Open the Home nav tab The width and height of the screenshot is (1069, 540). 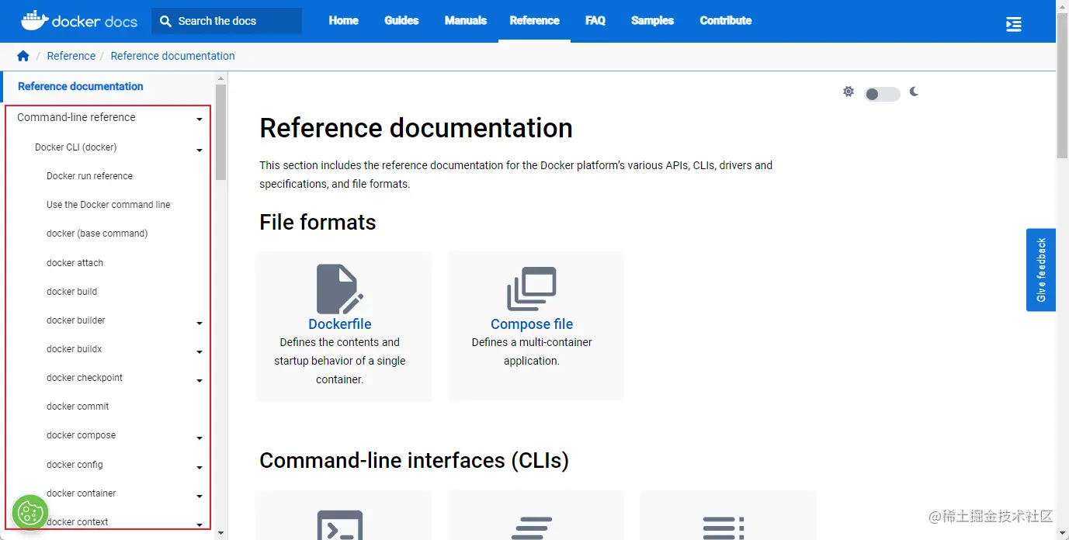pos(343,21)
